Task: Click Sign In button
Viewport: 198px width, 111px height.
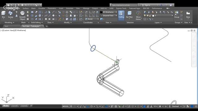Action: [147, 5]
